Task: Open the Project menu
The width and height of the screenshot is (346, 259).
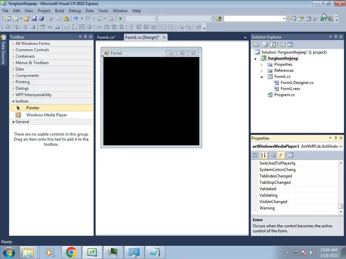Action: pos(44,10)
